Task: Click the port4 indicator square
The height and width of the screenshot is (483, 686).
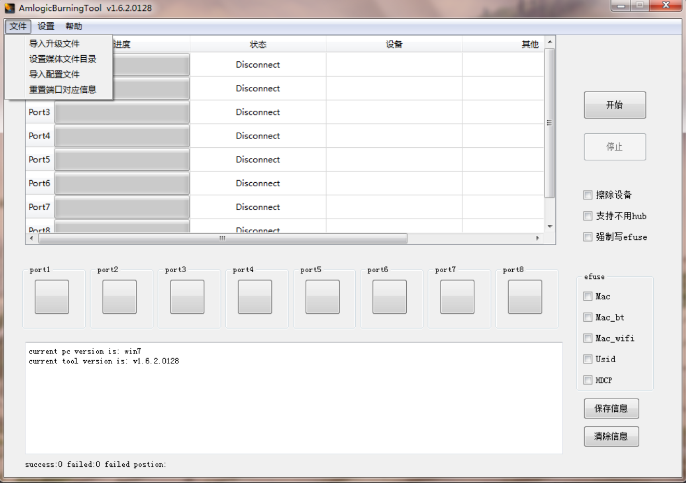Action: pyautogui.click(x=255, y=297)
